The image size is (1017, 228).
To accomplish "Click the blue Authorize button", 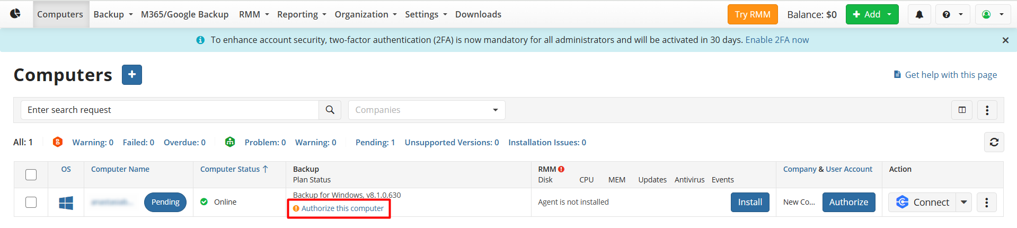I will [848, 202].
